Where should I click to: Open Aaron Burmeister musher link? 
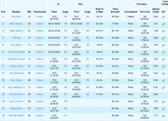pyautogui.click(x=16, y=52)
